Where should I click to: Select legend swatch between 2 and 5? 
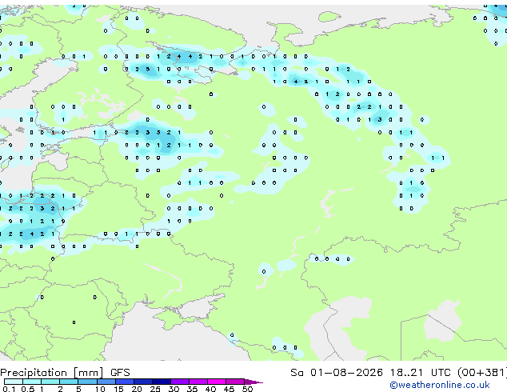pyautogui.click(x=69, y=382)
